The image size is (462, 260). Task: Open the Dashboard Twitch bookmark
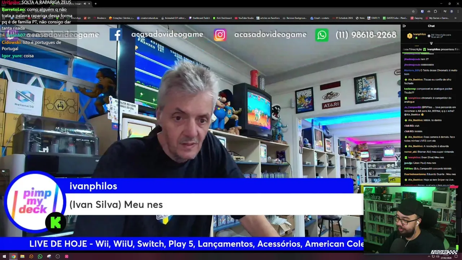coord(199,18)
